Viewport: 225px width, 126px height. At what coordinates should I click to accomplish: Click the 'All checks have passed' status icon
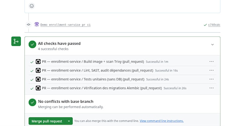point(32,44)
